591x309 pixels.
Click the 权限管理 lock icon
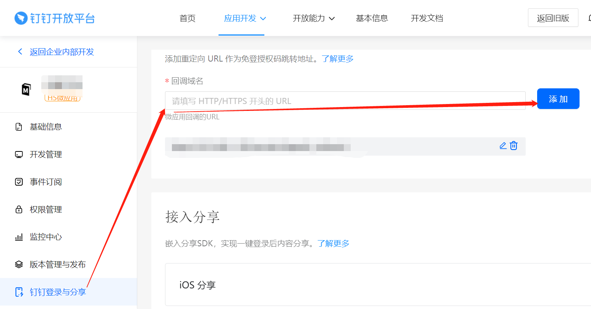pos(19,210)
